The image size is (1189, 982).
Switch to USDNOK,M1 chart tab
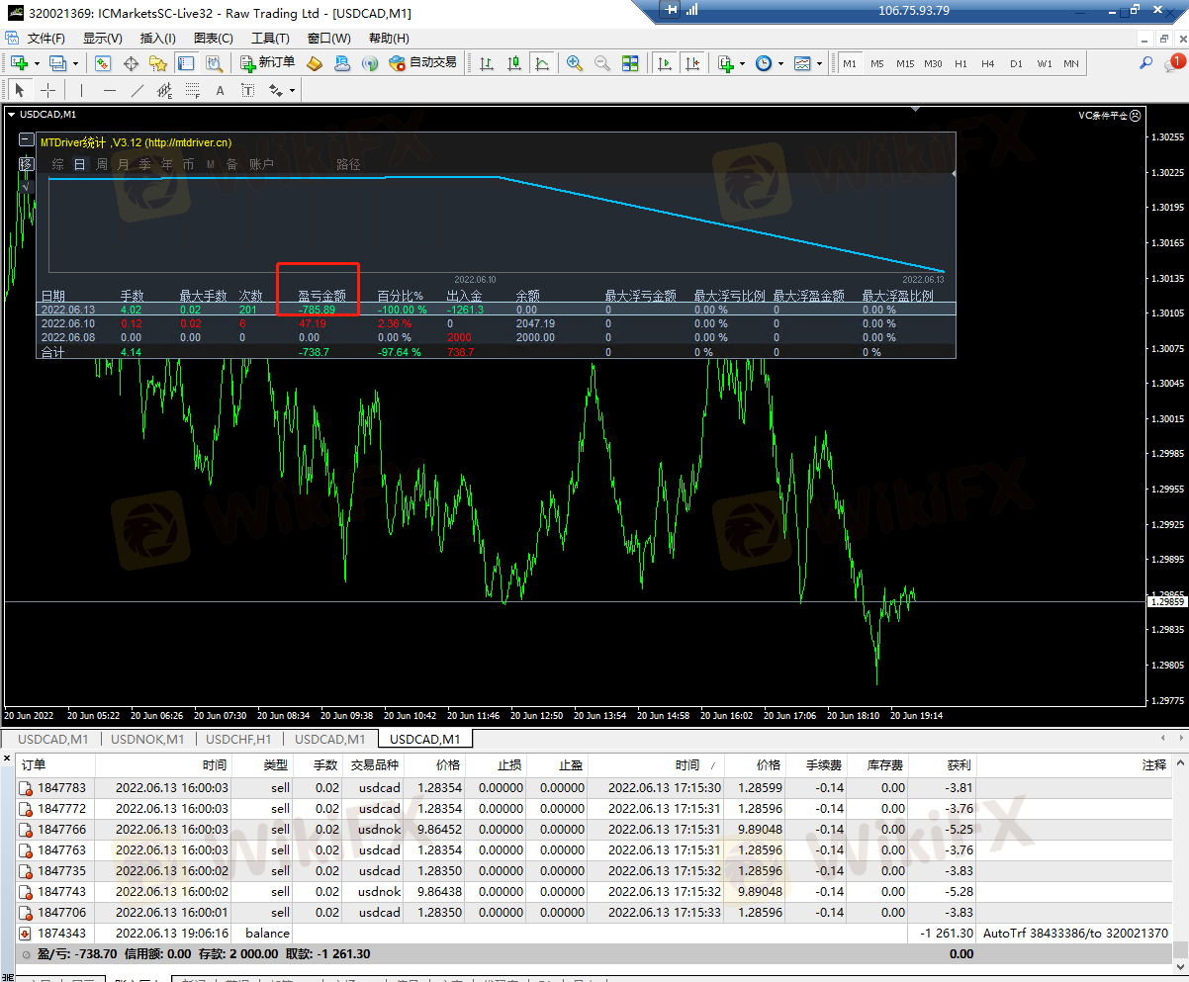point(147,739)
